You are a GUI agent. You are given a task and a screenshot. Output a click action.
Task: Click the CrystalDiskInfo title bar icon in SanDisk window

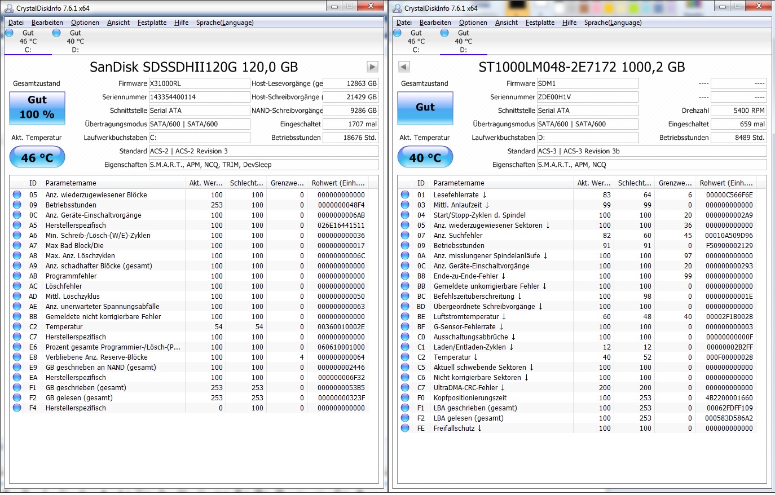[9, 8]
